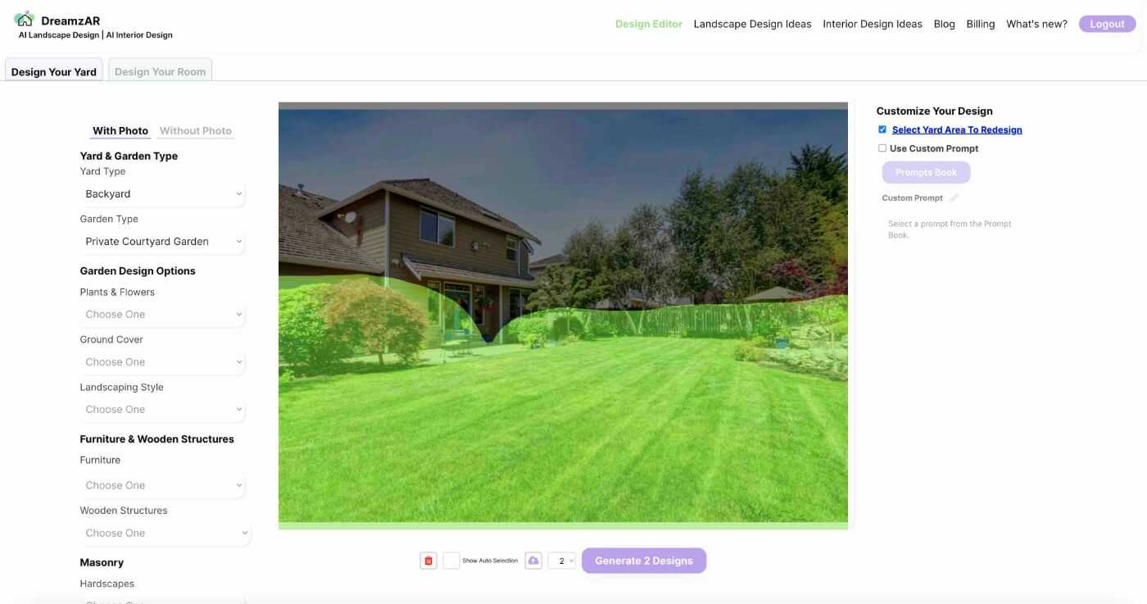Click the red trash delete icon
The height and width of the screenshot is (604, 1147).
click(428, 561)
